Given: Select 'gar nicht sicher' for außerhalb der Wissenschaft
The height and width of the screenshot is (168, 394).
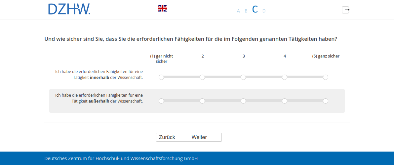Looking at the screenshot, I should (x=161, y=101).
